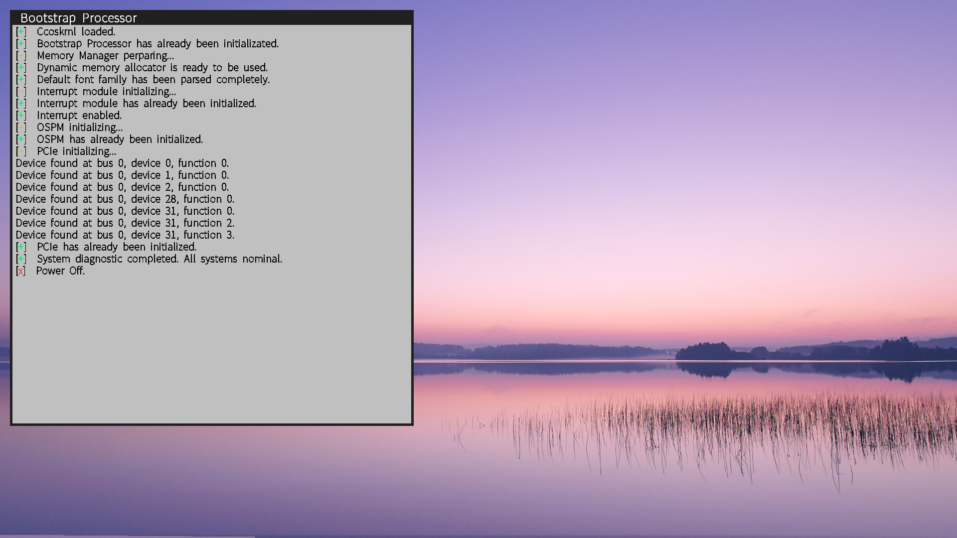Click the plus marker beside Dynamic memory allocator
957x538 pixels.
pyautogui.click(x=21, y=68)
